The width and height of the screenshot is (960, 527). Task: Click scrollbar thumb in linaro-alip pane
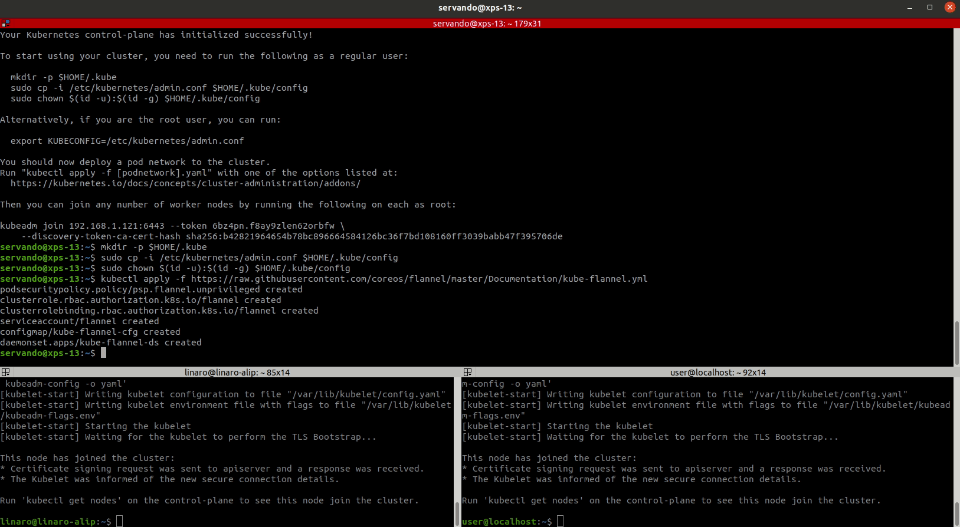tap(457, 513)
